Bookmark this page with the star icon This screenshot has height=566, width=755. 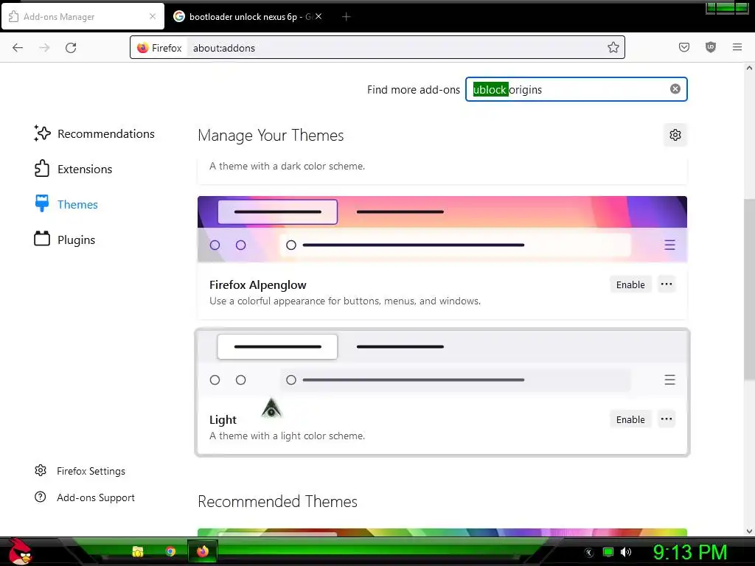[x=613, y=47]
